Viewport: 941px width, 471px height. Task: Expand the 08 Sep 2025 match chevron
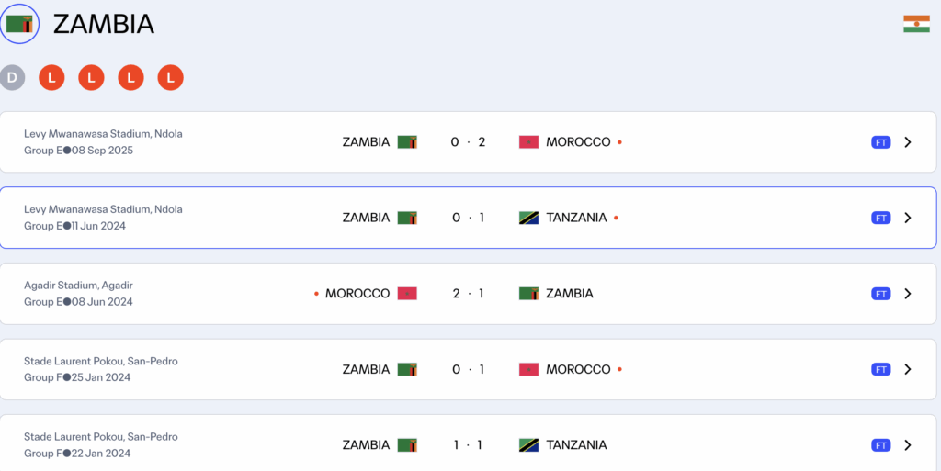click(908, 142)
